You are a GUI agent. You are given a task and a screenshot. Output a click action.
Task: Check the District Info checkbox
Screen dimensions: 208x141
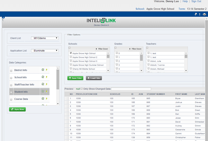pos(11,71)
